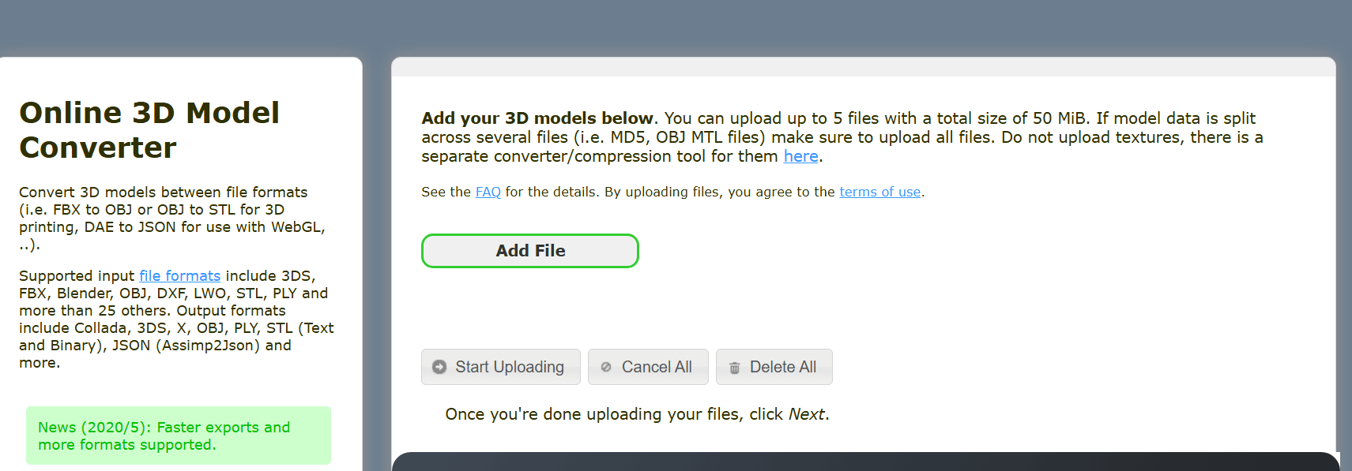
Task: Follow the terms of use link
Action: click(879, 192)
